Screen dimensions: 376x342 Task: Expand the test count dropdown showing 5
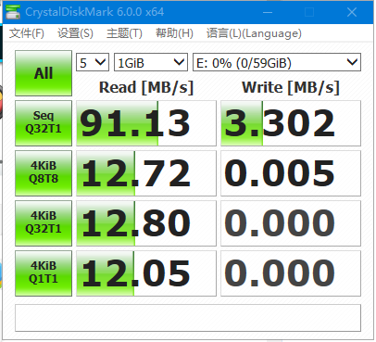click(93, 63)
